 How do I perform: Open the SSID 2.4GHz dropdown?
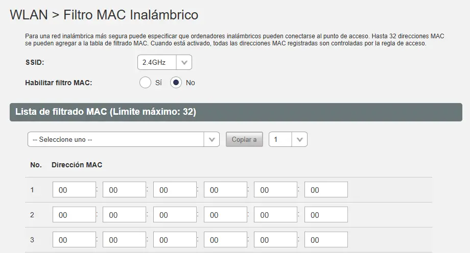tap(165, 62)
